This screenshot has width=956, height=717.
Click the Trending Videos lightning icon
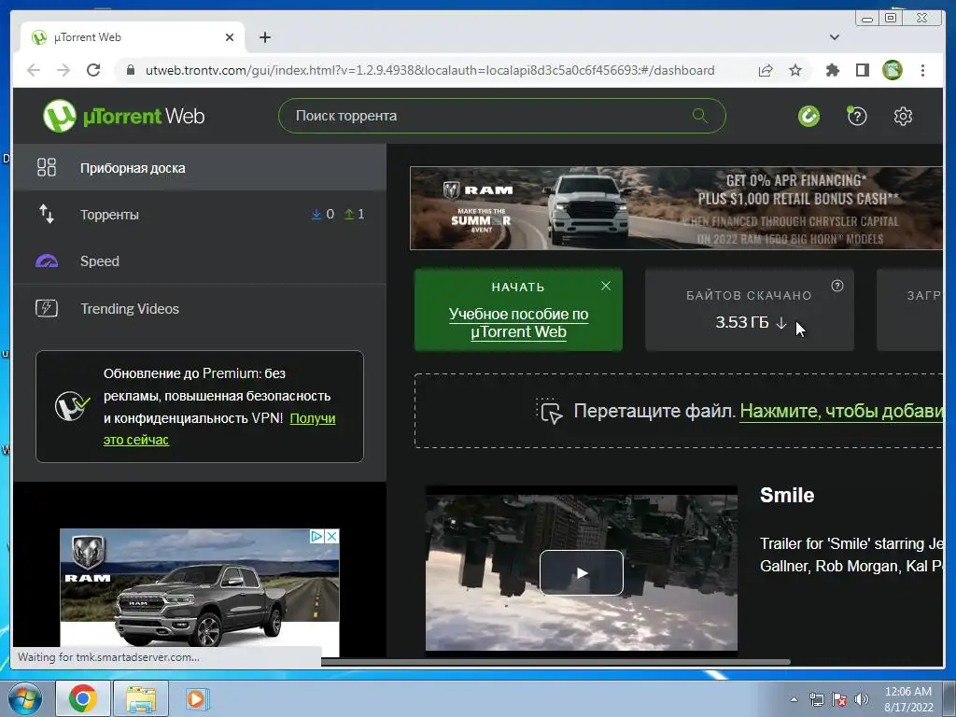pyautogui.click(x=47, y=308)
